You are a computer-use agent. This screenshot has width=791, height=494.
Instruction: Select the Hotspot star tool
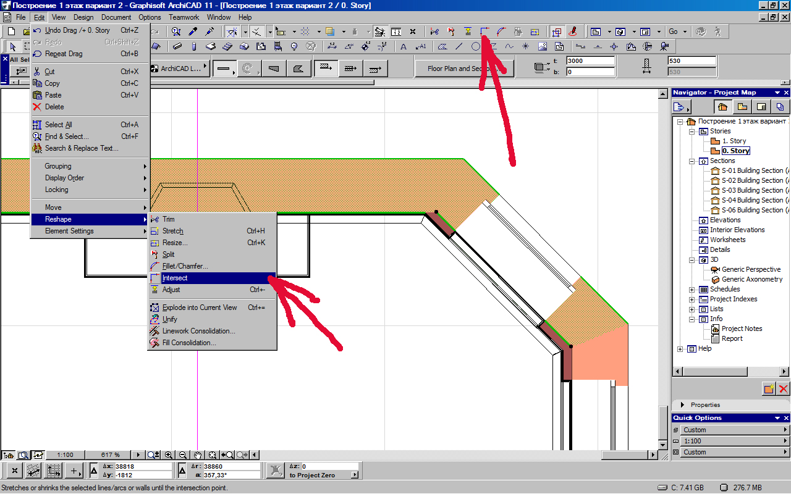pos(526,46)
